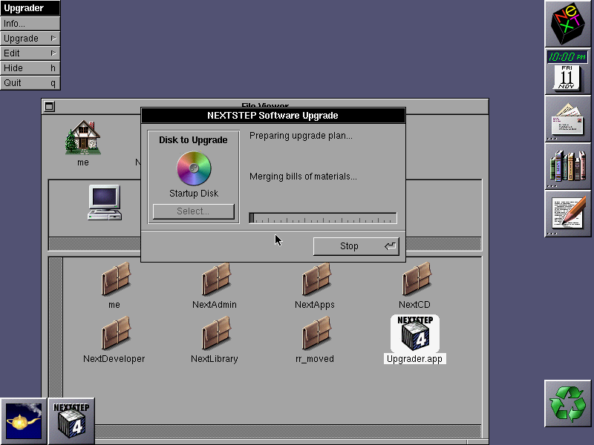Select the rr_moved folder
The height and width of the screenshot is (445, 594).
316,334
